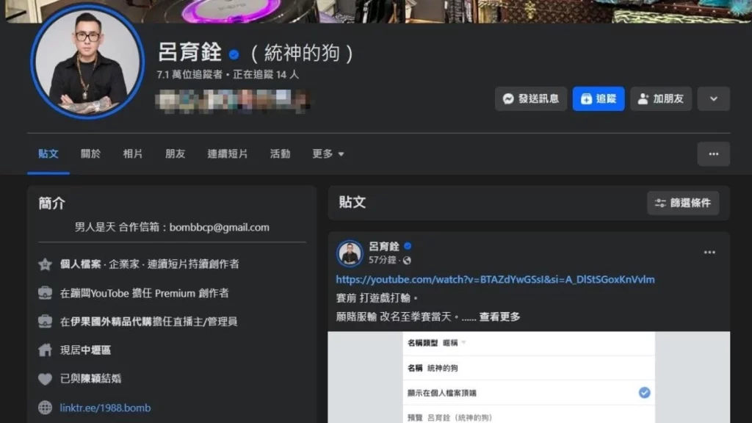752x423 pixels.
Task: Click the heart relationship icon in 簡介
Action: tap(45, 379)
